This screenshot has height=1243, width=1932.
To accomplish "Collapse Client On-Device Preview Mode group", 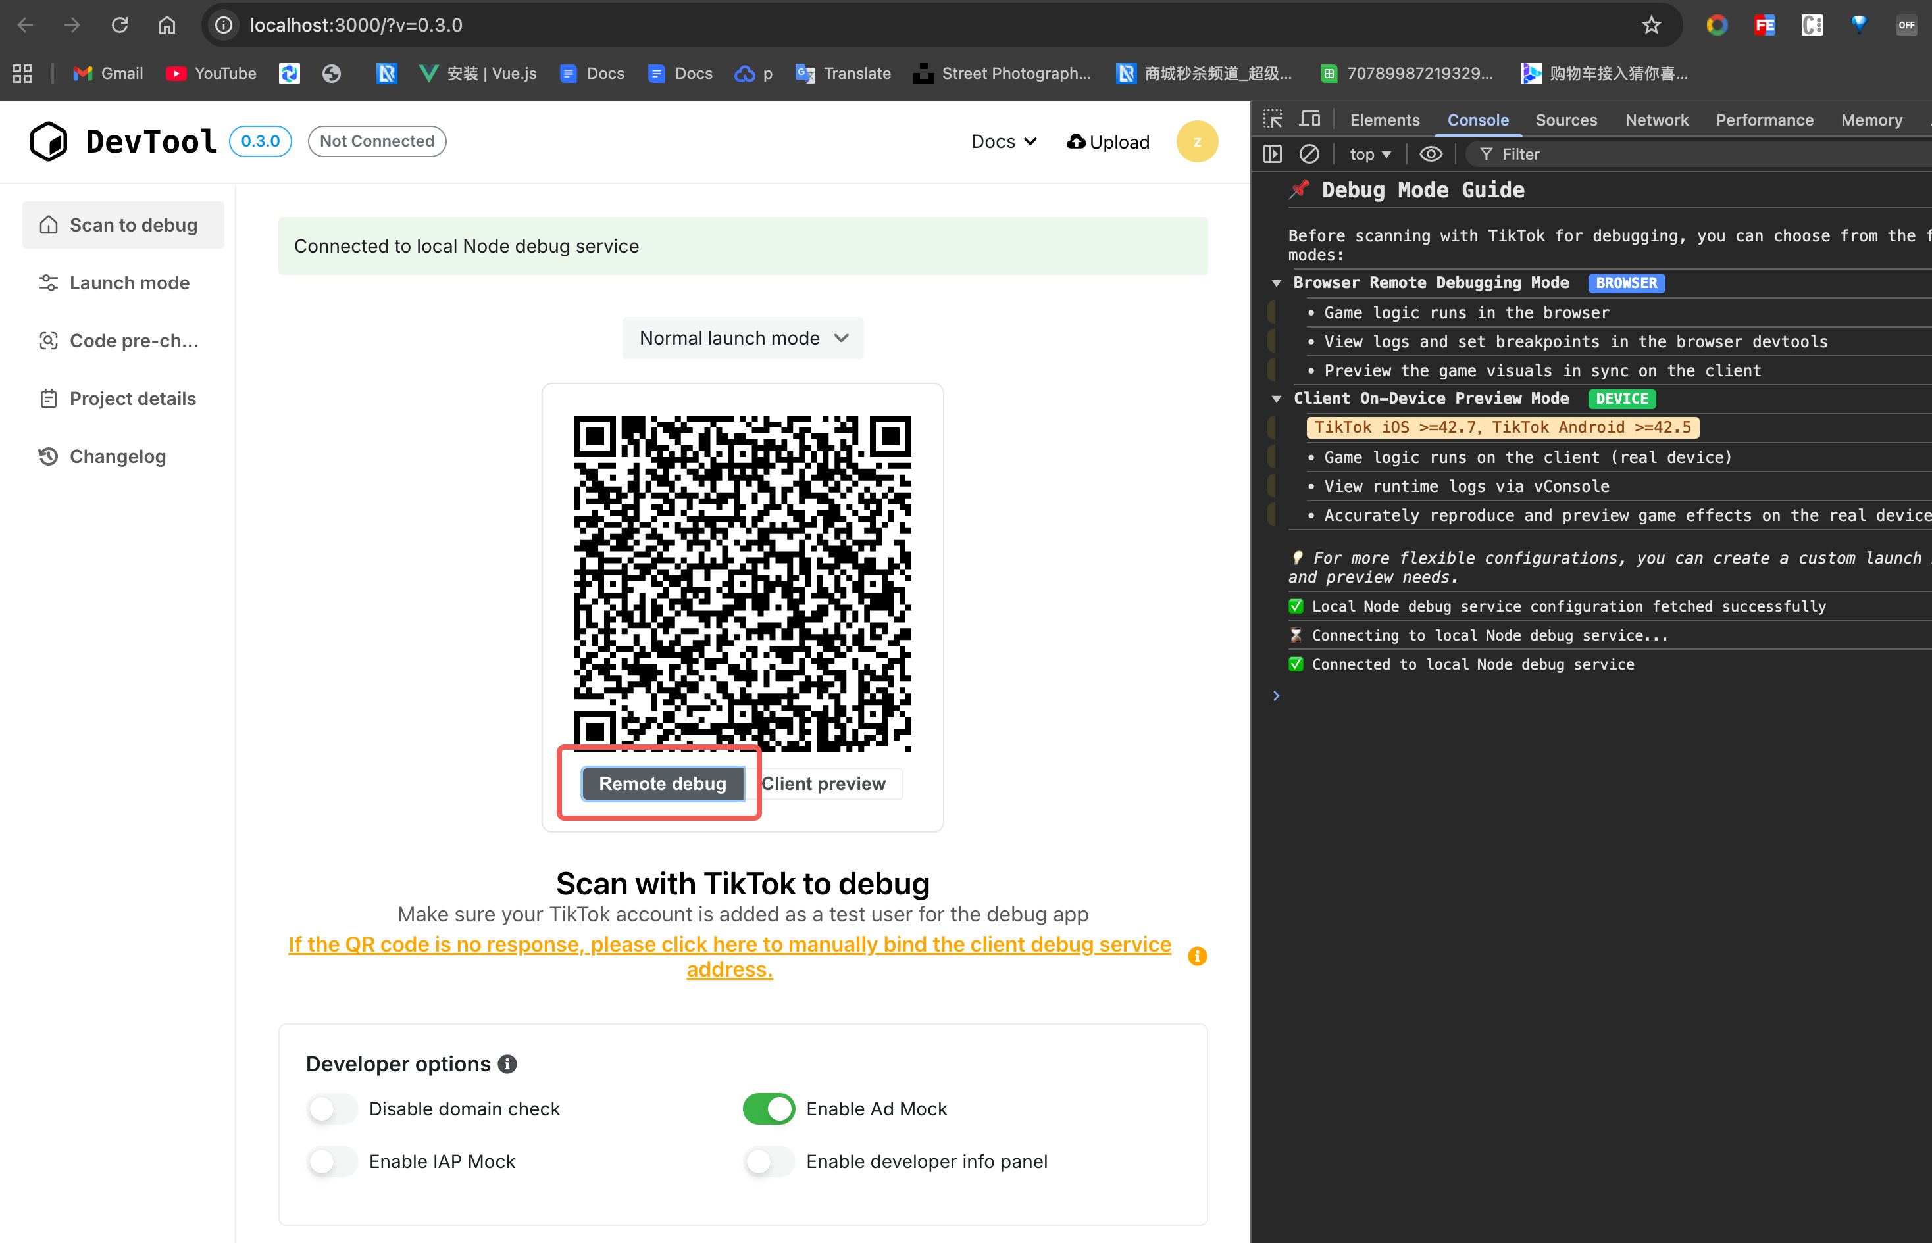I will (1277, 399).
